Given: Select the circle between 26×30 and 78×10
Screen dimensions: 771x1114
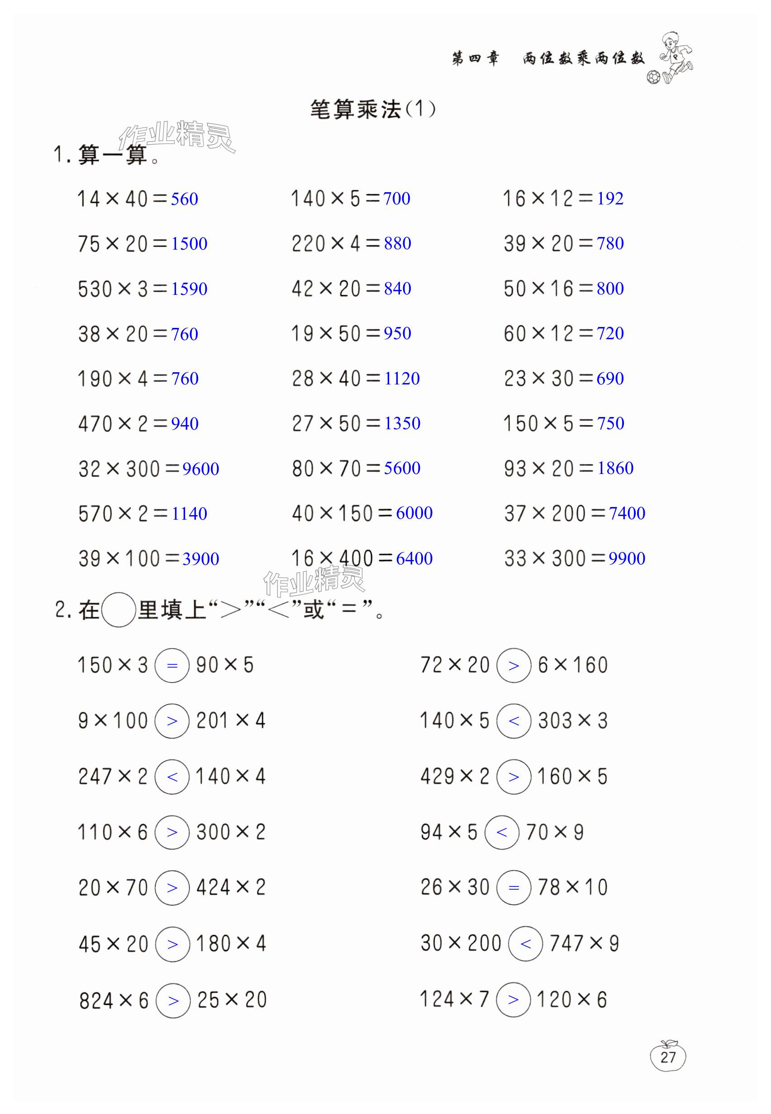Looking at the screenshot, I should (x=514, y=887).
